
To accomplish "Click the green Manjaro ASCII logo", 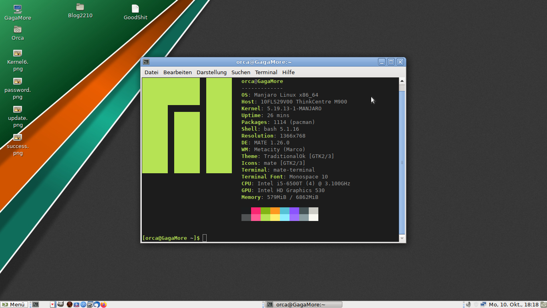I will 187,126.
